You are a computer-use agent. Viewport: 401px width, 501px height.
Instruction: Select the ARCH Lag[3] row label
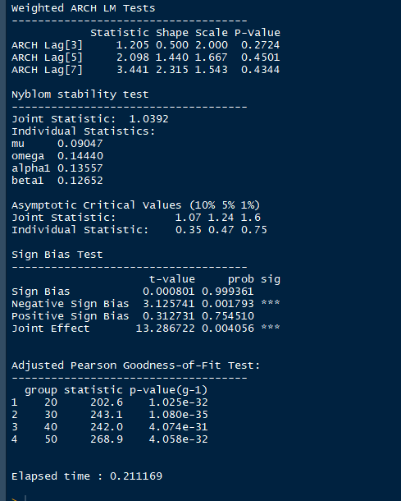[47, 45]
